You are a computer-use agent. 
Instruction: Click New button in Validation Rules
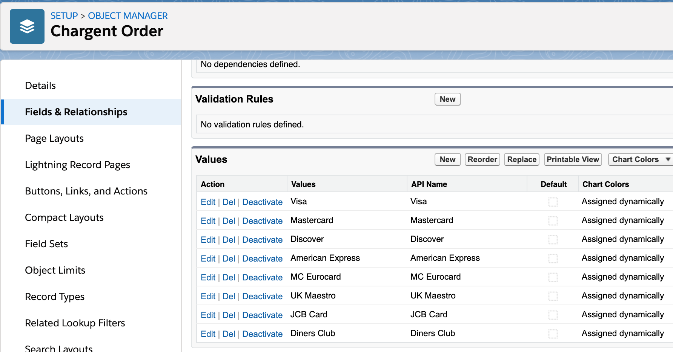(x=447, y=99)
